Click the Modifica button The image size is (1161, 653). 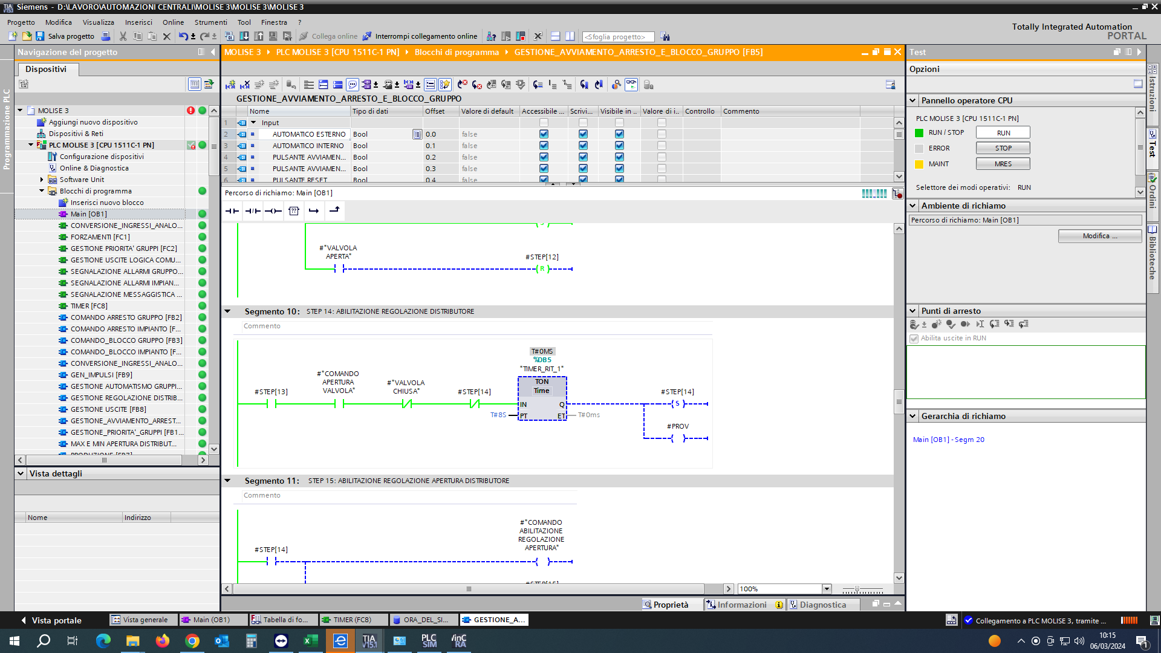1100,236
